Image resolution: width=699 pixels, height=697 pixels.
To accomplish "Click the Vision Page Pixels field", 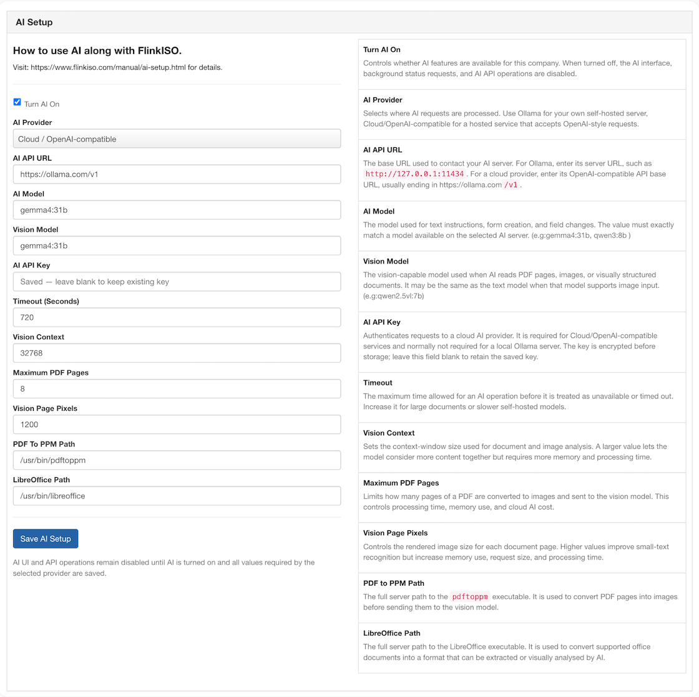I will pyautogui.click(x=177, y=424).
